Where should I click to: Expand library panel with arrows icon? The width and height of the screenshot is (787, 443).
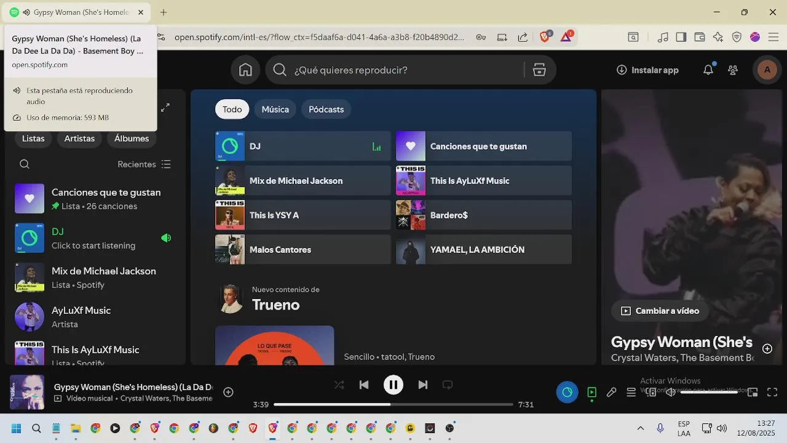[165, 108]
